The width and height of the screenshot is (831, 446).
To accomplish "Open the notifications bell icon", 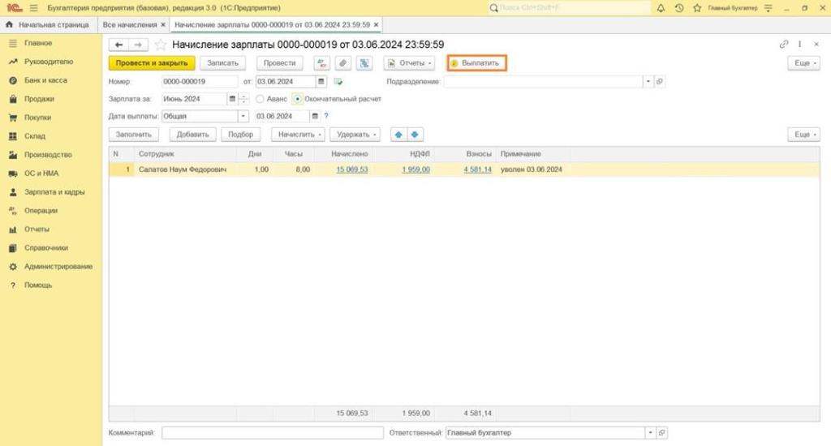I will 660,7.
